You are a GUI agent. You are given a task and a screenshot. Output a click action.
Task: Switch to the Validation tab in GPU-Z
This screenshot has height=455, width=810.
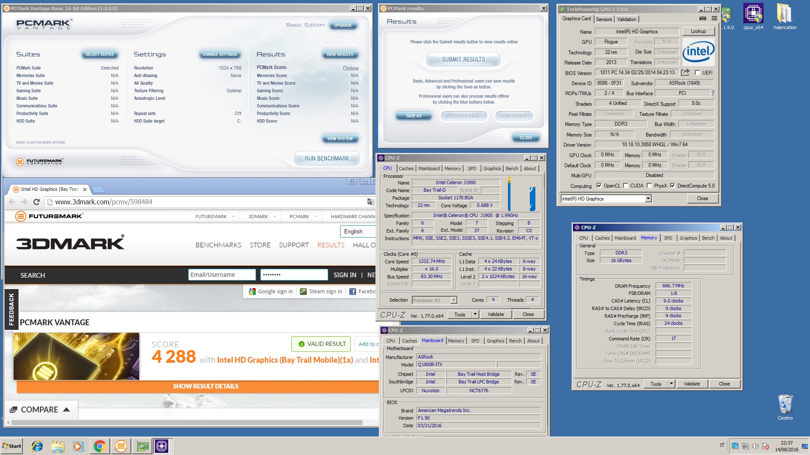click(626, 19)
